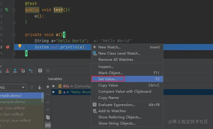Click the Variables panel header
Viewport: 213px width, 129px height.
[x=55, y=79]
